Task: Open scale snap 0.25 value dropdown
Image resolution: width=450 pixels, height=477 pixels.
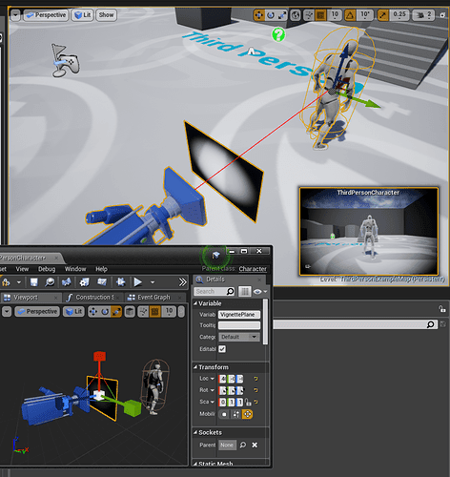Action: coord(399,15)
